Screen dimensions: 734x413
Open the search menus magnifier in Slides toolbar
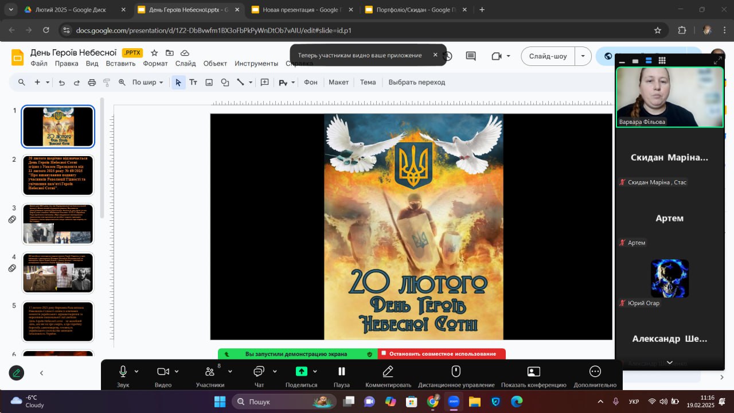[x=22, y=82]
